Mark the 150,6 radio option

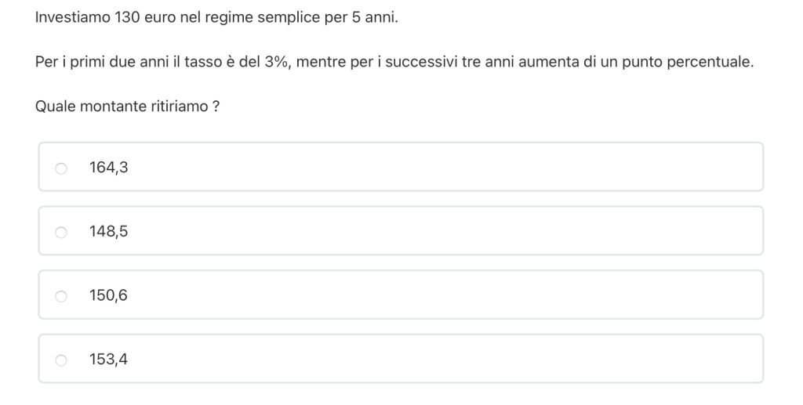pyautogui.click(x=61, y=296)
